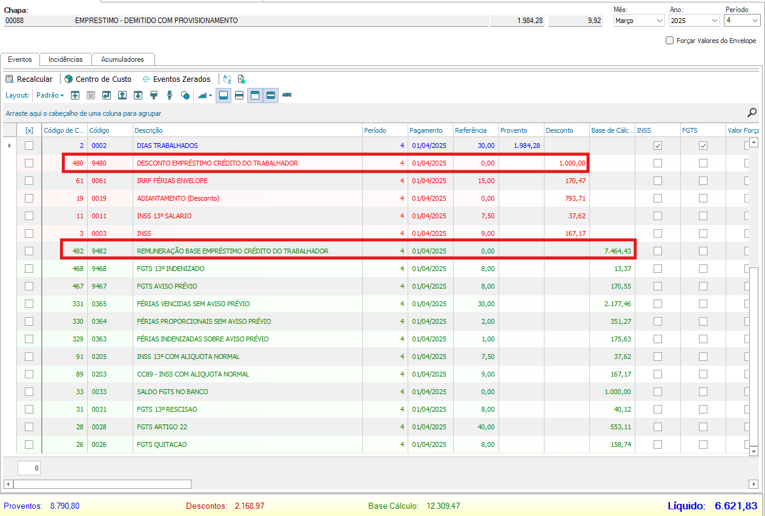Image resolution: width=765 pixels, height=516 pixels.
Task: Click the [x] select-all column header
Action: click(29, 130)
